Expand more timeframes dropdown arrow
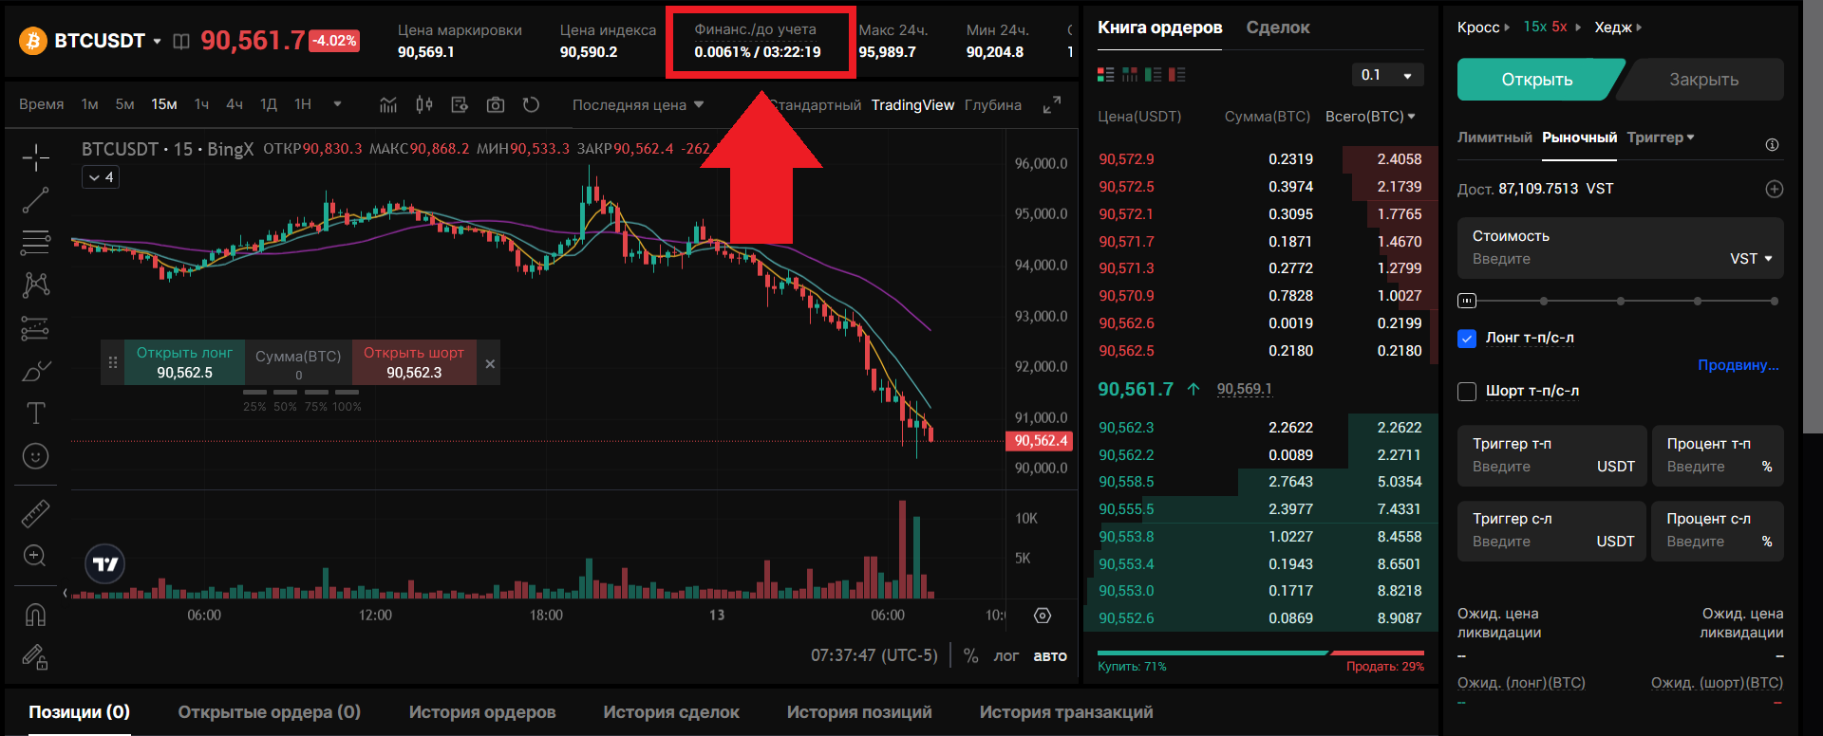The image size is (1823, 736). (x=337, y=104)
